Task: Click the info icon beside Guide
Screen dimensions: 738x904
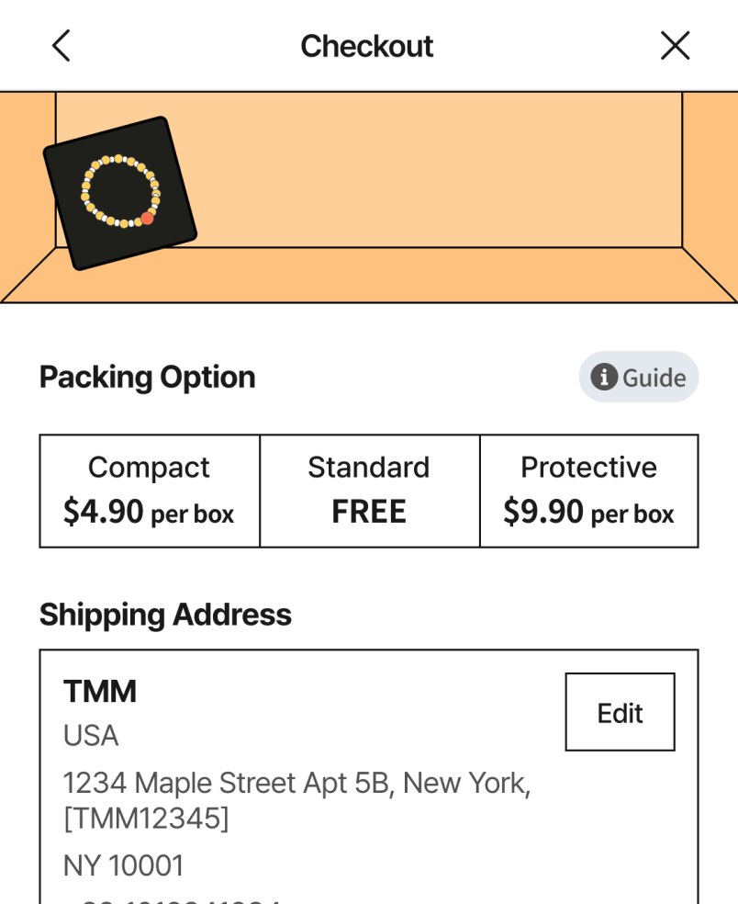Action: [603, 377]
